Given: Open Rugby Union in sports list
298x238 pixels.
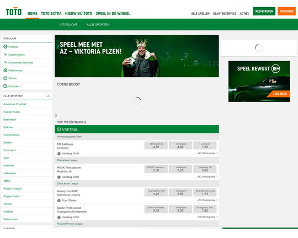Looking at the screenshot, I should point(27,196).
